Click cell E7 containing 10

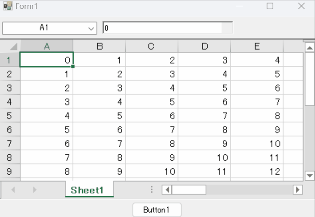(x=257, y=143)
